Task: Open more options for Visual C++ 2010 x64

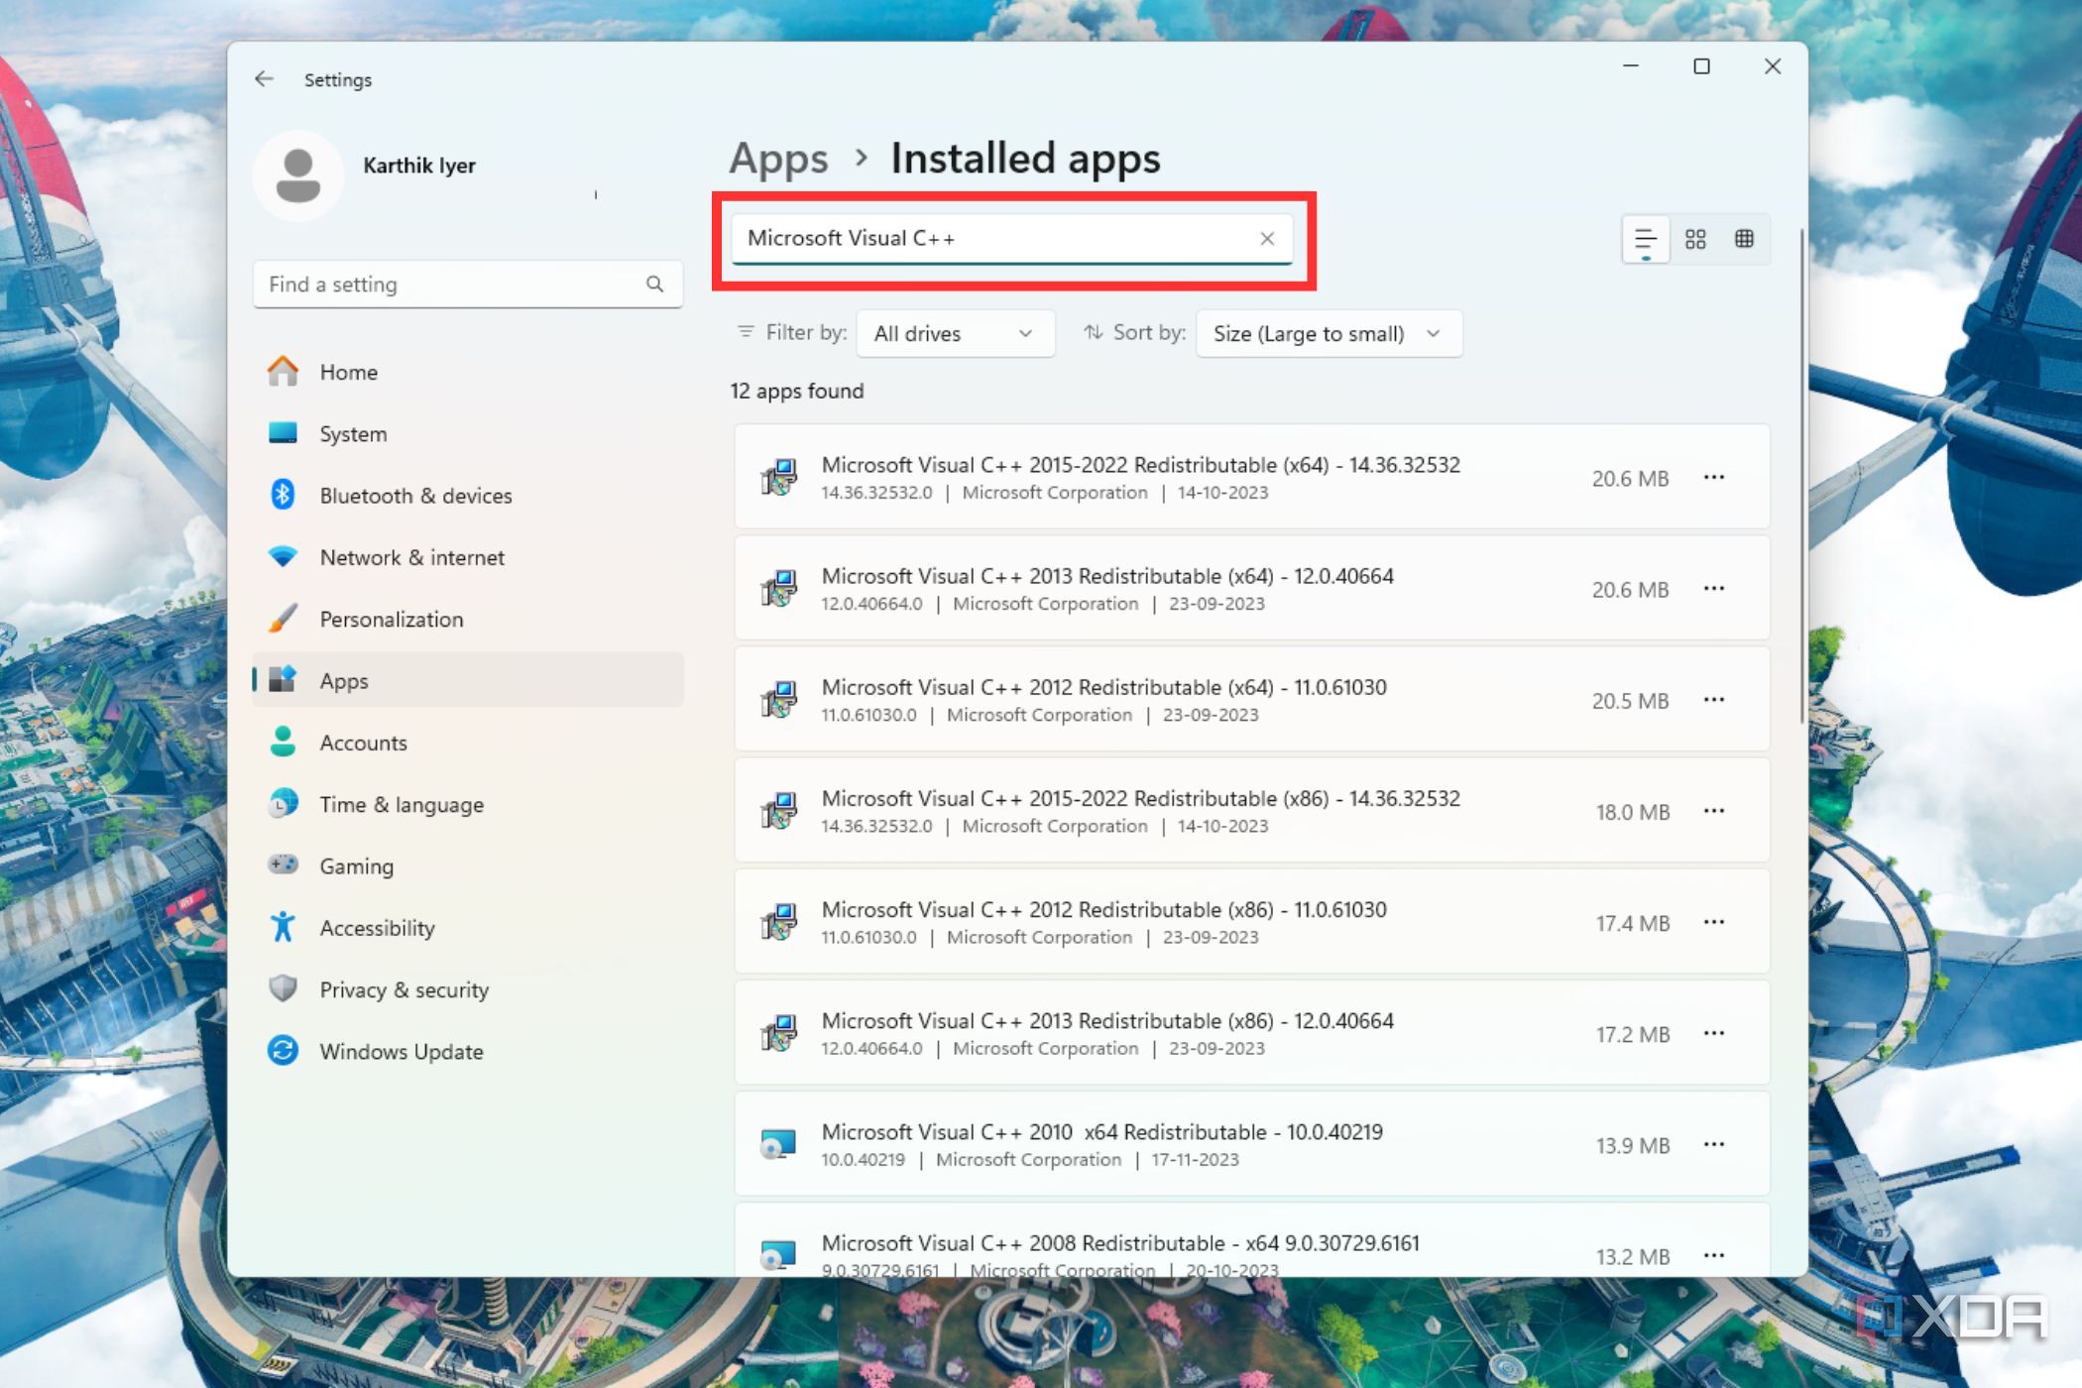Action: [1713, 1145]
